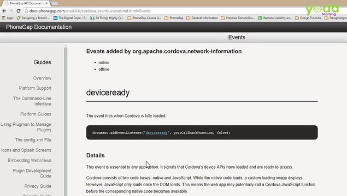Click the 'Guides' sidebar heading
This screenshot has height=196, width=347.
tap(42, 62)
